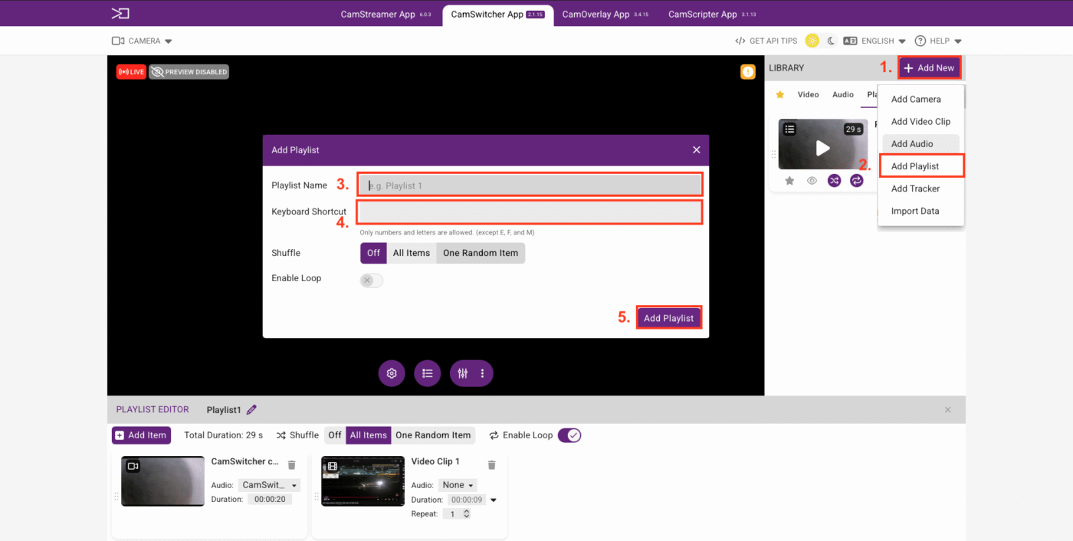Click the loop icon on library playlist card
The height and width of the screenshot is (541, 1073).
(x=856, y=181)
